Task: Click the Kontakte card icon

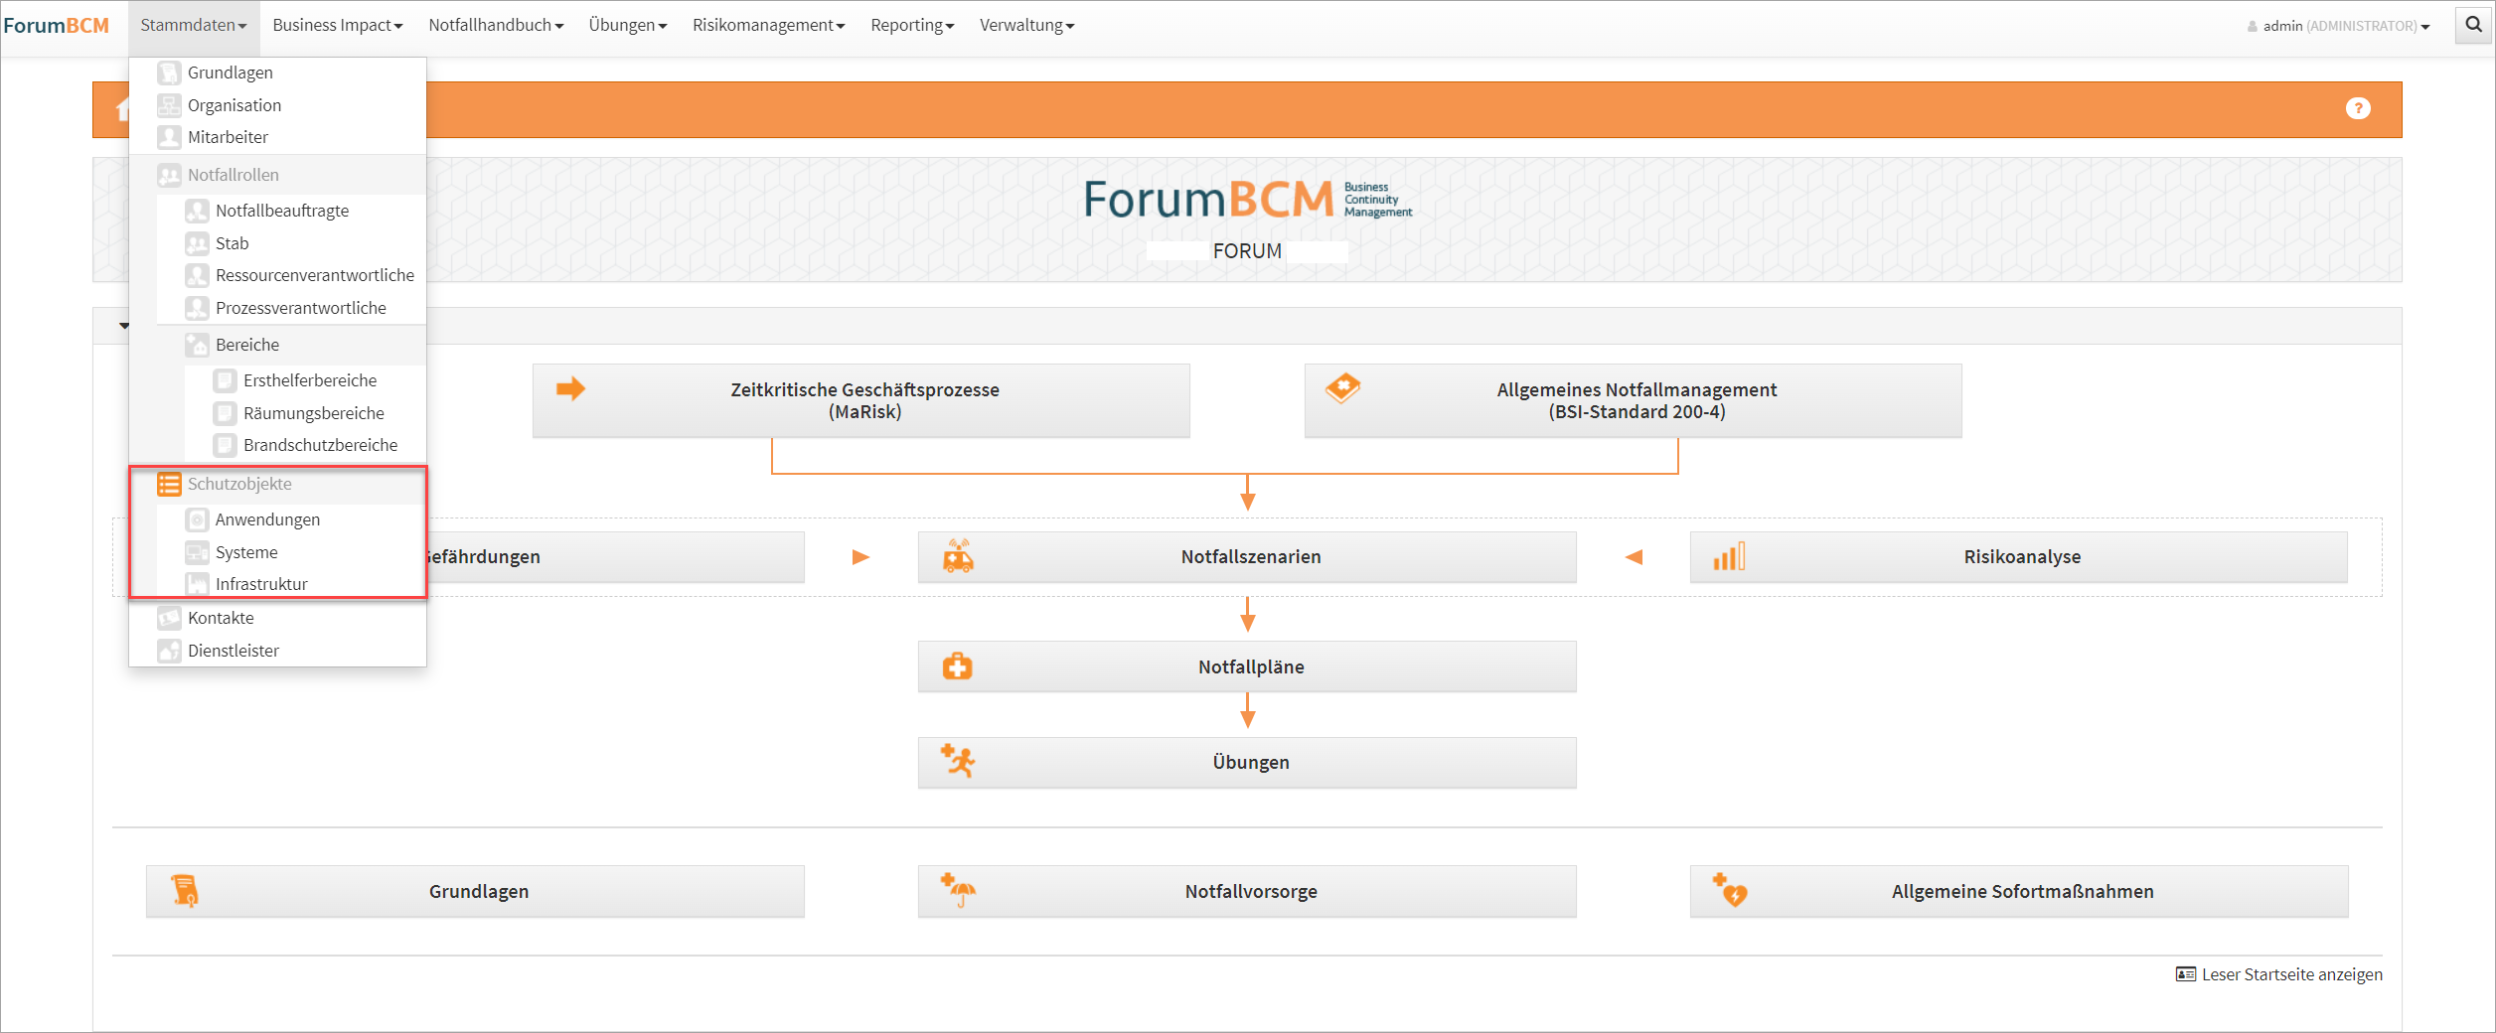Action: pos(169,618)
